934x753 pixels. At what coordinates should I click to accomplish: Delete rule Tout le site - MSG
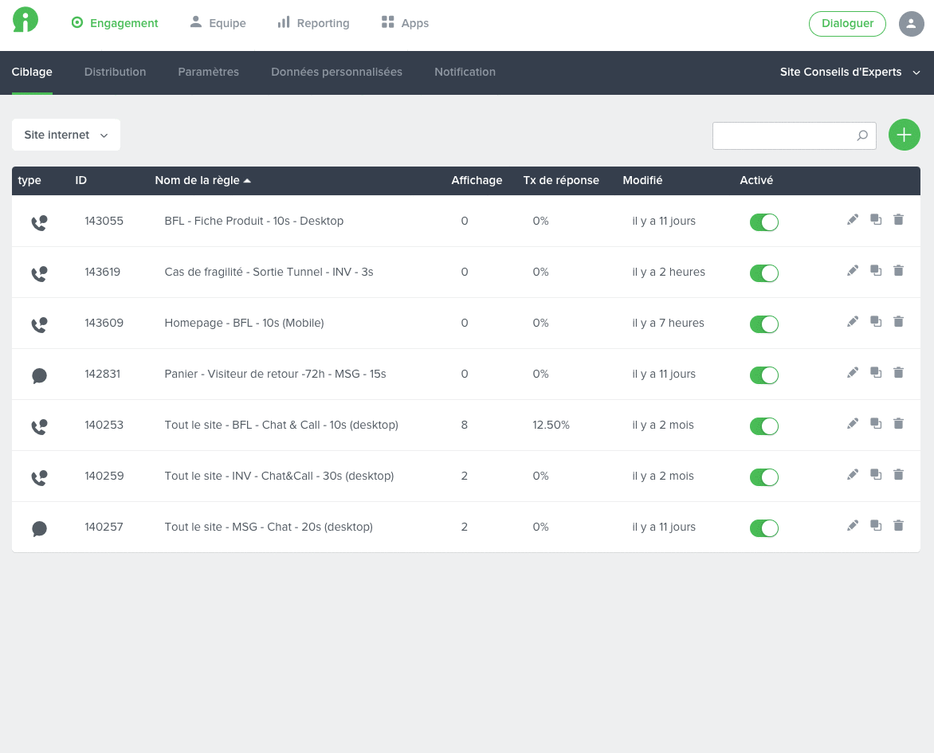coord(898,525)
